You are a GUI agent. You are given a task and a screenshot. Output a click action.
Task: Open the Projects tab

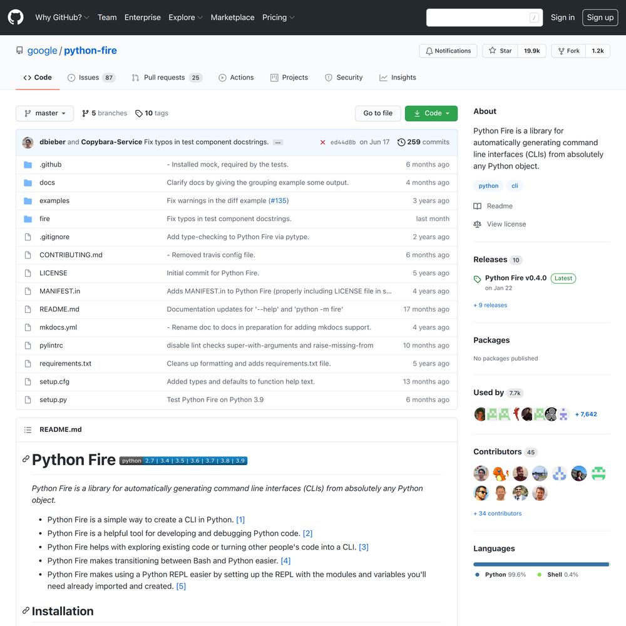click(x=289, y=78)
